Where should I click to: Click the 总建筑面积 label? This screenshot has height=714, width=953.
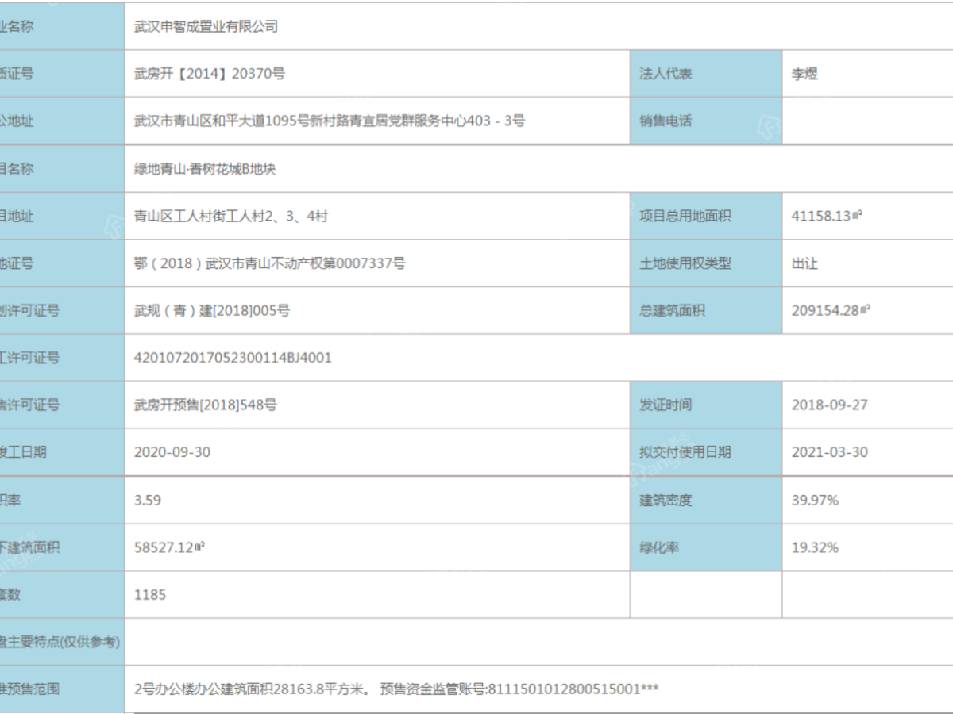672,311
